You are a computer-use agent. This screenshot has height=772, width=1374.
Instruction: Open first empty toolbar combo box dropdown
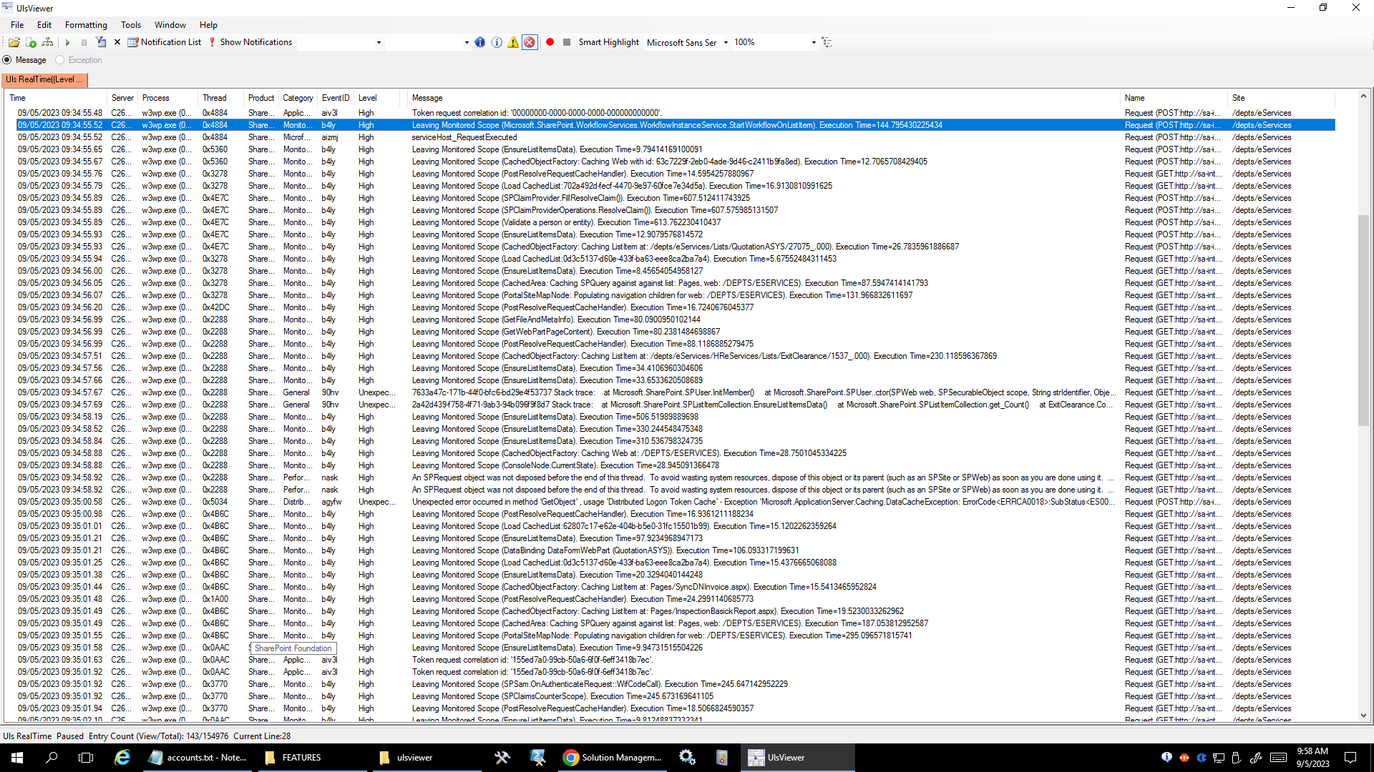(x=379, y=43)
